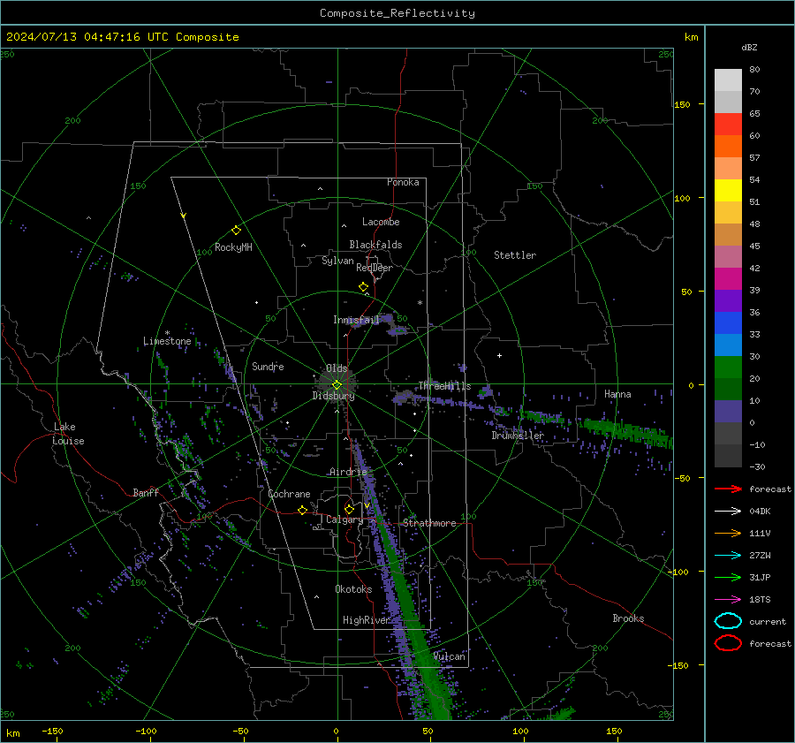Screen dimensions: 795x743
Task: Click the Limestone label
Action: pyautogui.click(x=167, y=341)
